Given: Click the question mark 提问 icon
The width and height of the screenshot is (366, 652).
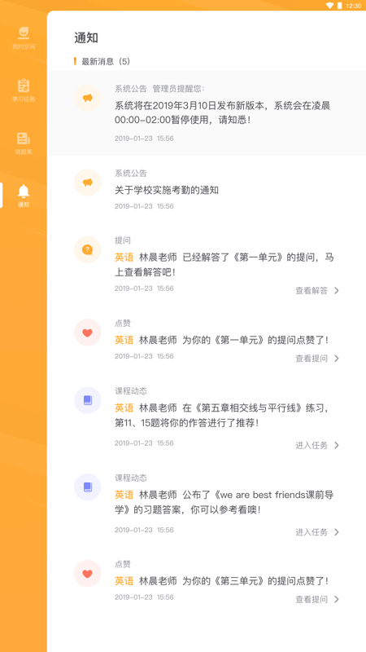Looking at the screenshot, I should (x=88, y=250).
